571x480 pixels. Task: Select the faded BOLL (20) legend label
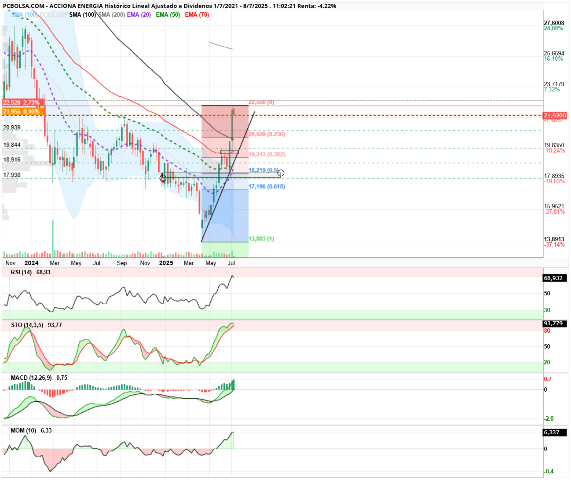click(x=53, y=15)
